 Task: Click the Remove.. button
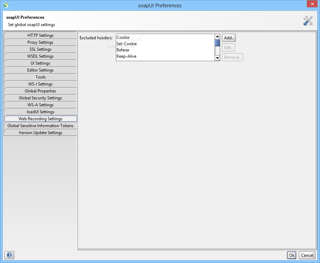(x=232, y=57)
